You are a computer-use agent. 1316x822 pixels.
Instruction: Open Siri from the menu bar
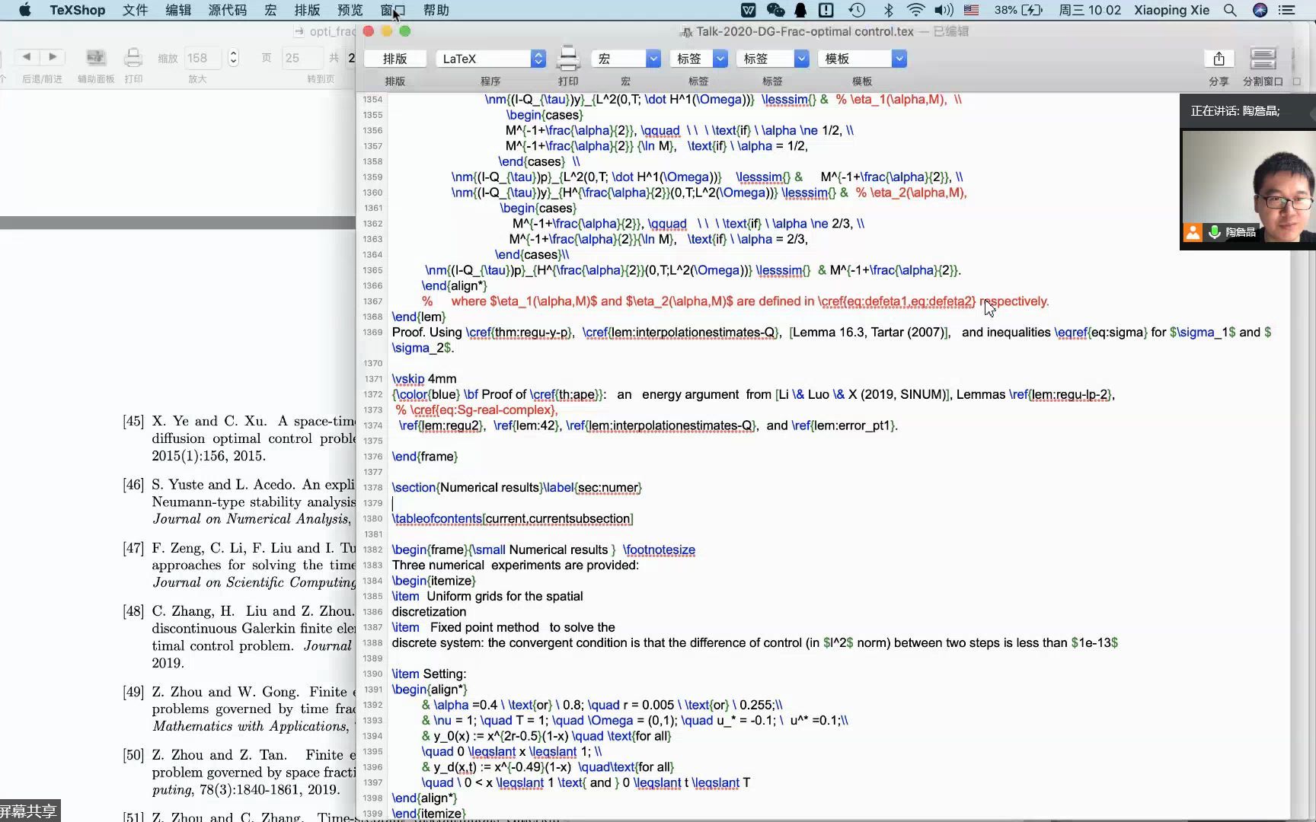click(1260, 10)
